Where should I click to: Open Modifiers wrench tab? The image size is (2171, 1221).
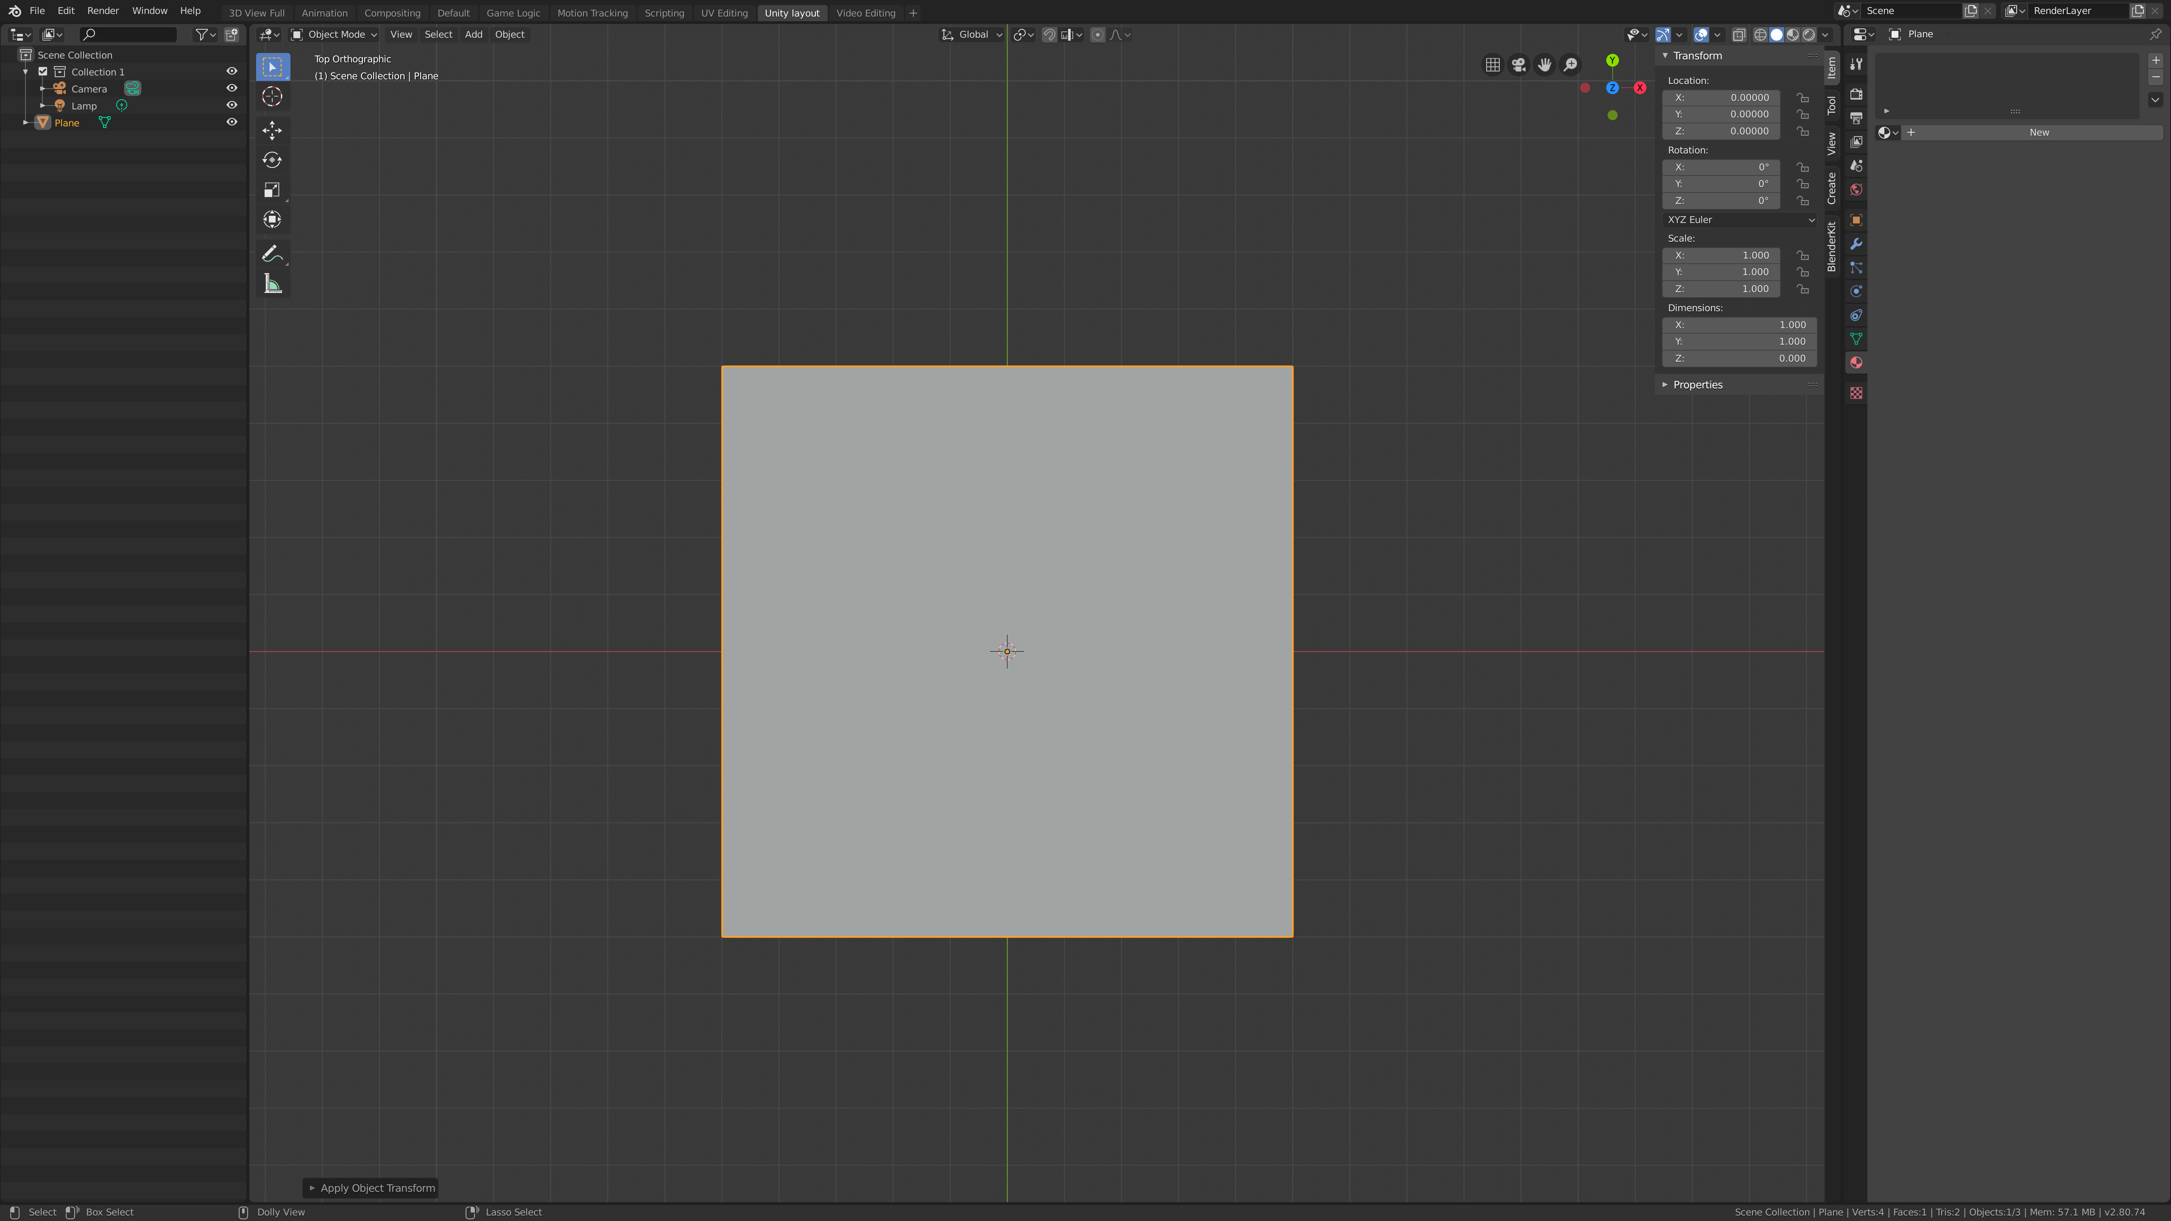1857,243
